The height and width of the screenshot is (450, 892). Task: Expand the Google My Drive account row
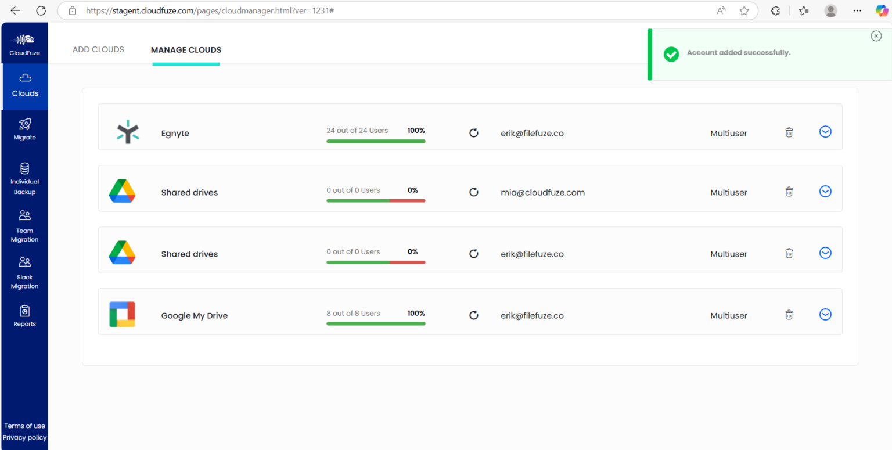[825, 314]
